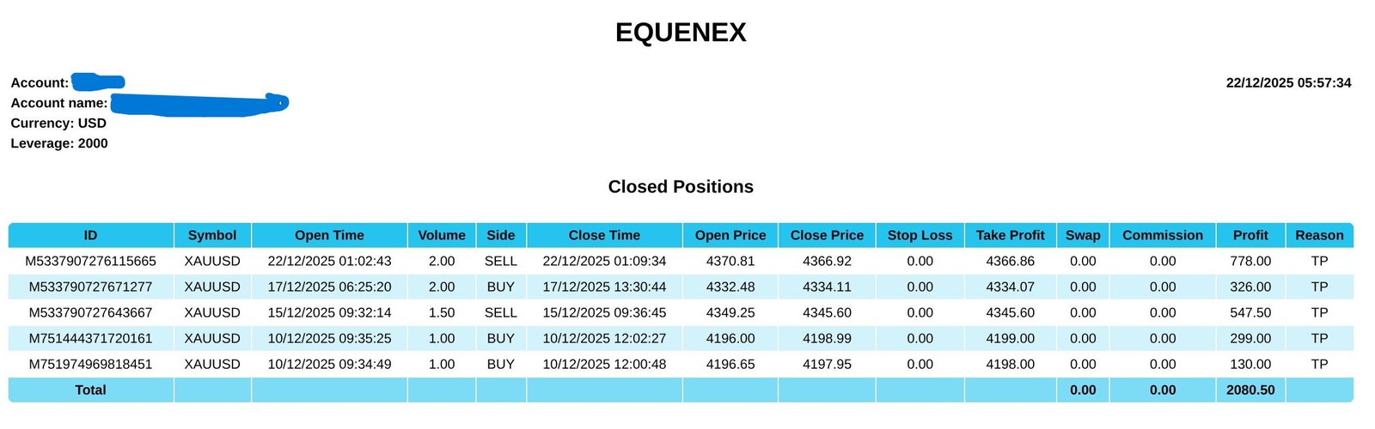Click the total profit value 2080.50
1375x429 pixels.
[x=1250, y=390]
